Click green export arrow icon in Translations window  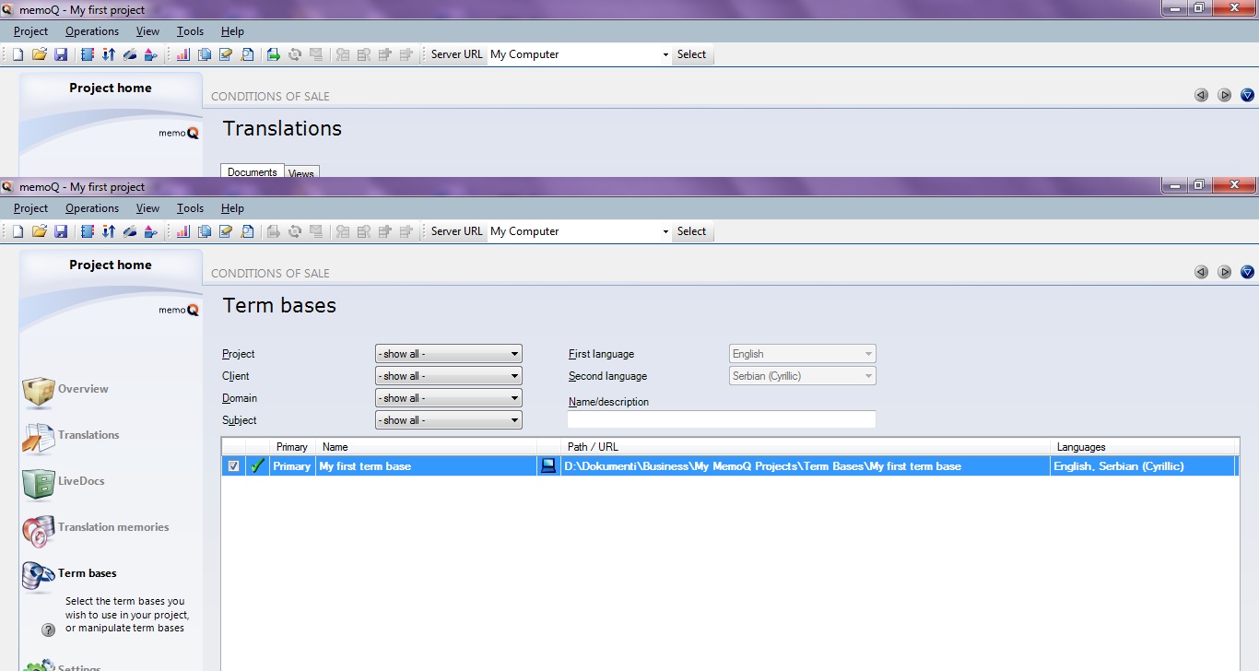(x=274, y=54)
